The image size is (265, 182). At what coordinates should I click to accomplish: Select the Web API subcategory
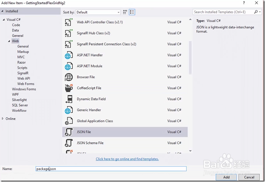[x=24, y=78]
